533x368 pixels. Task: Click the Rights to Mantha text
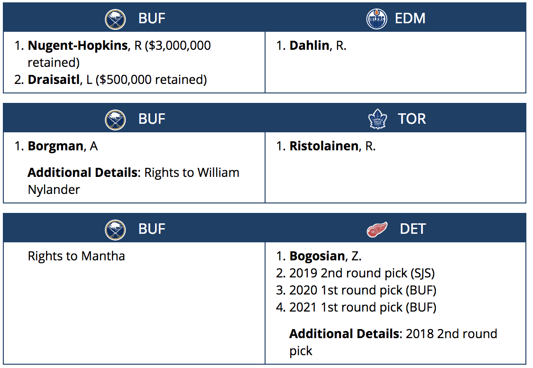pos(76,256)
